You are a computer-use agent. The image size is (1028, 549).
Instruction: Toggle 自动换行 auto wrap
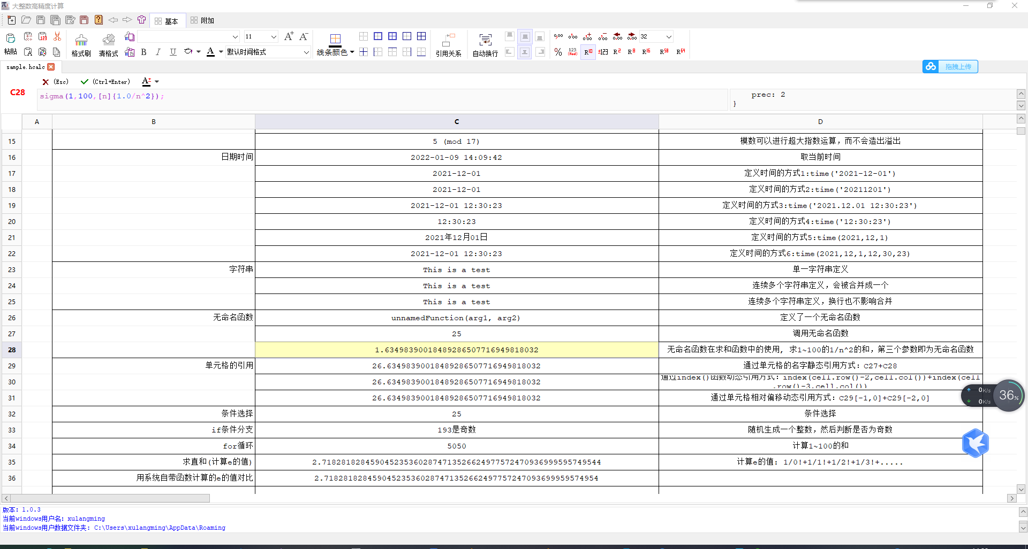point(485,45)
